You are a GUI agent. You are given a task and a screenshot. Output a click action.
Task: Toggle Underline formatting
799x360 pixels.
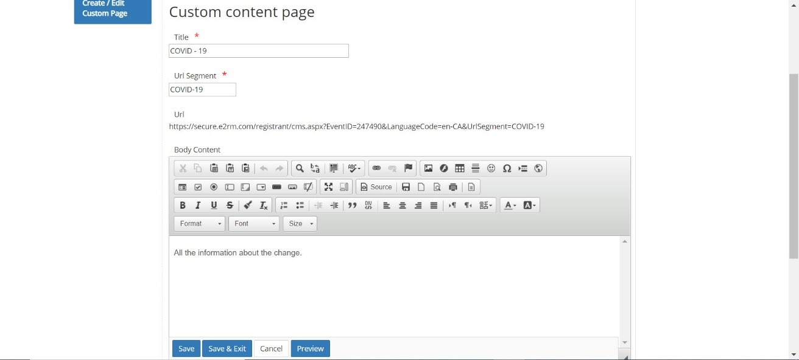click(214, 205)
